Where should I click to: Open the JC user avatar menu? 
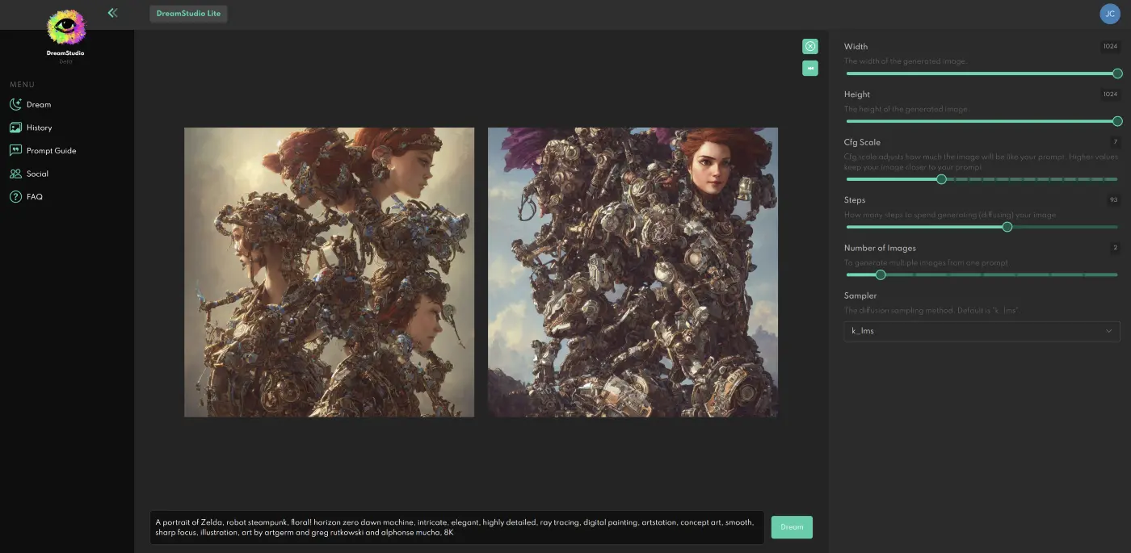point(1109,14)
